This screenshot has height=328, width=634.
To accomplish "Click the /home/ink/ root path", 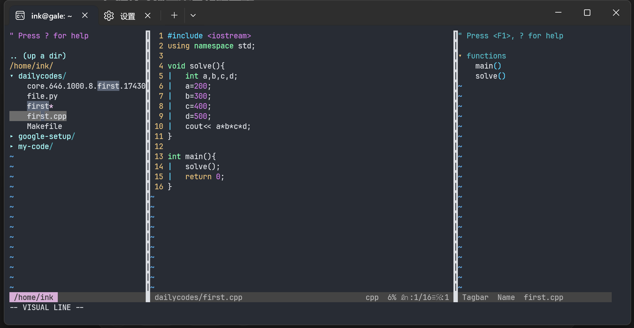I will point(31,66).
